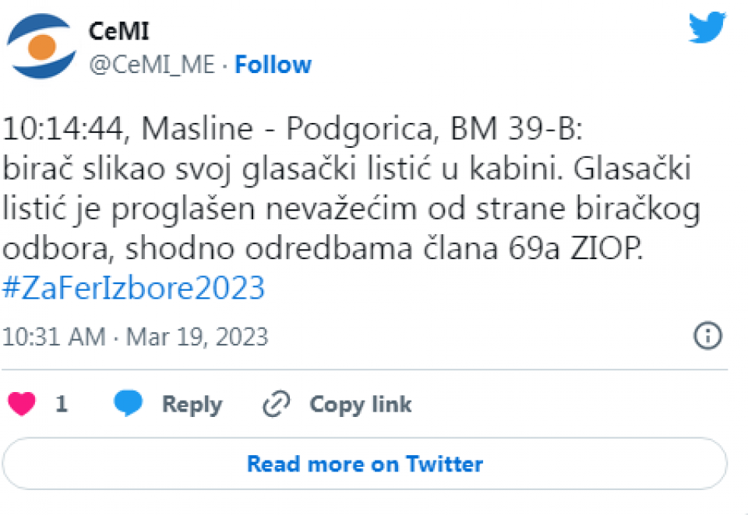Open Twitter via the blue bird icon

coord(707,30)
